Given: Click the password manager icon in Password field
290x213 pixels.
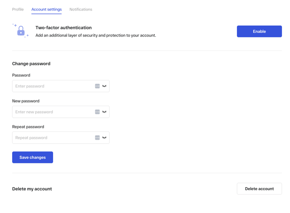Looking at the screenshot, I should pyautogui.click(x=97, y=86).
